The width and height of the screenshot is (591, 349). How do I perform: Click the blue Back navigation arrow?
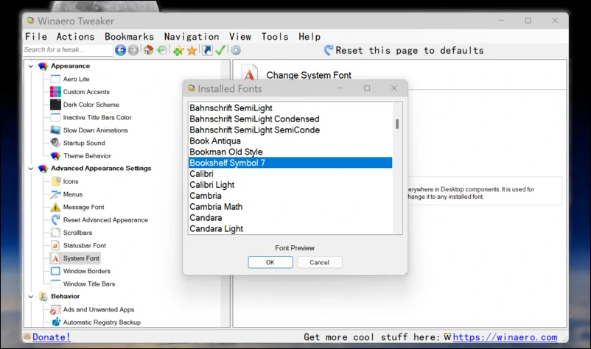tap(120, 50)
